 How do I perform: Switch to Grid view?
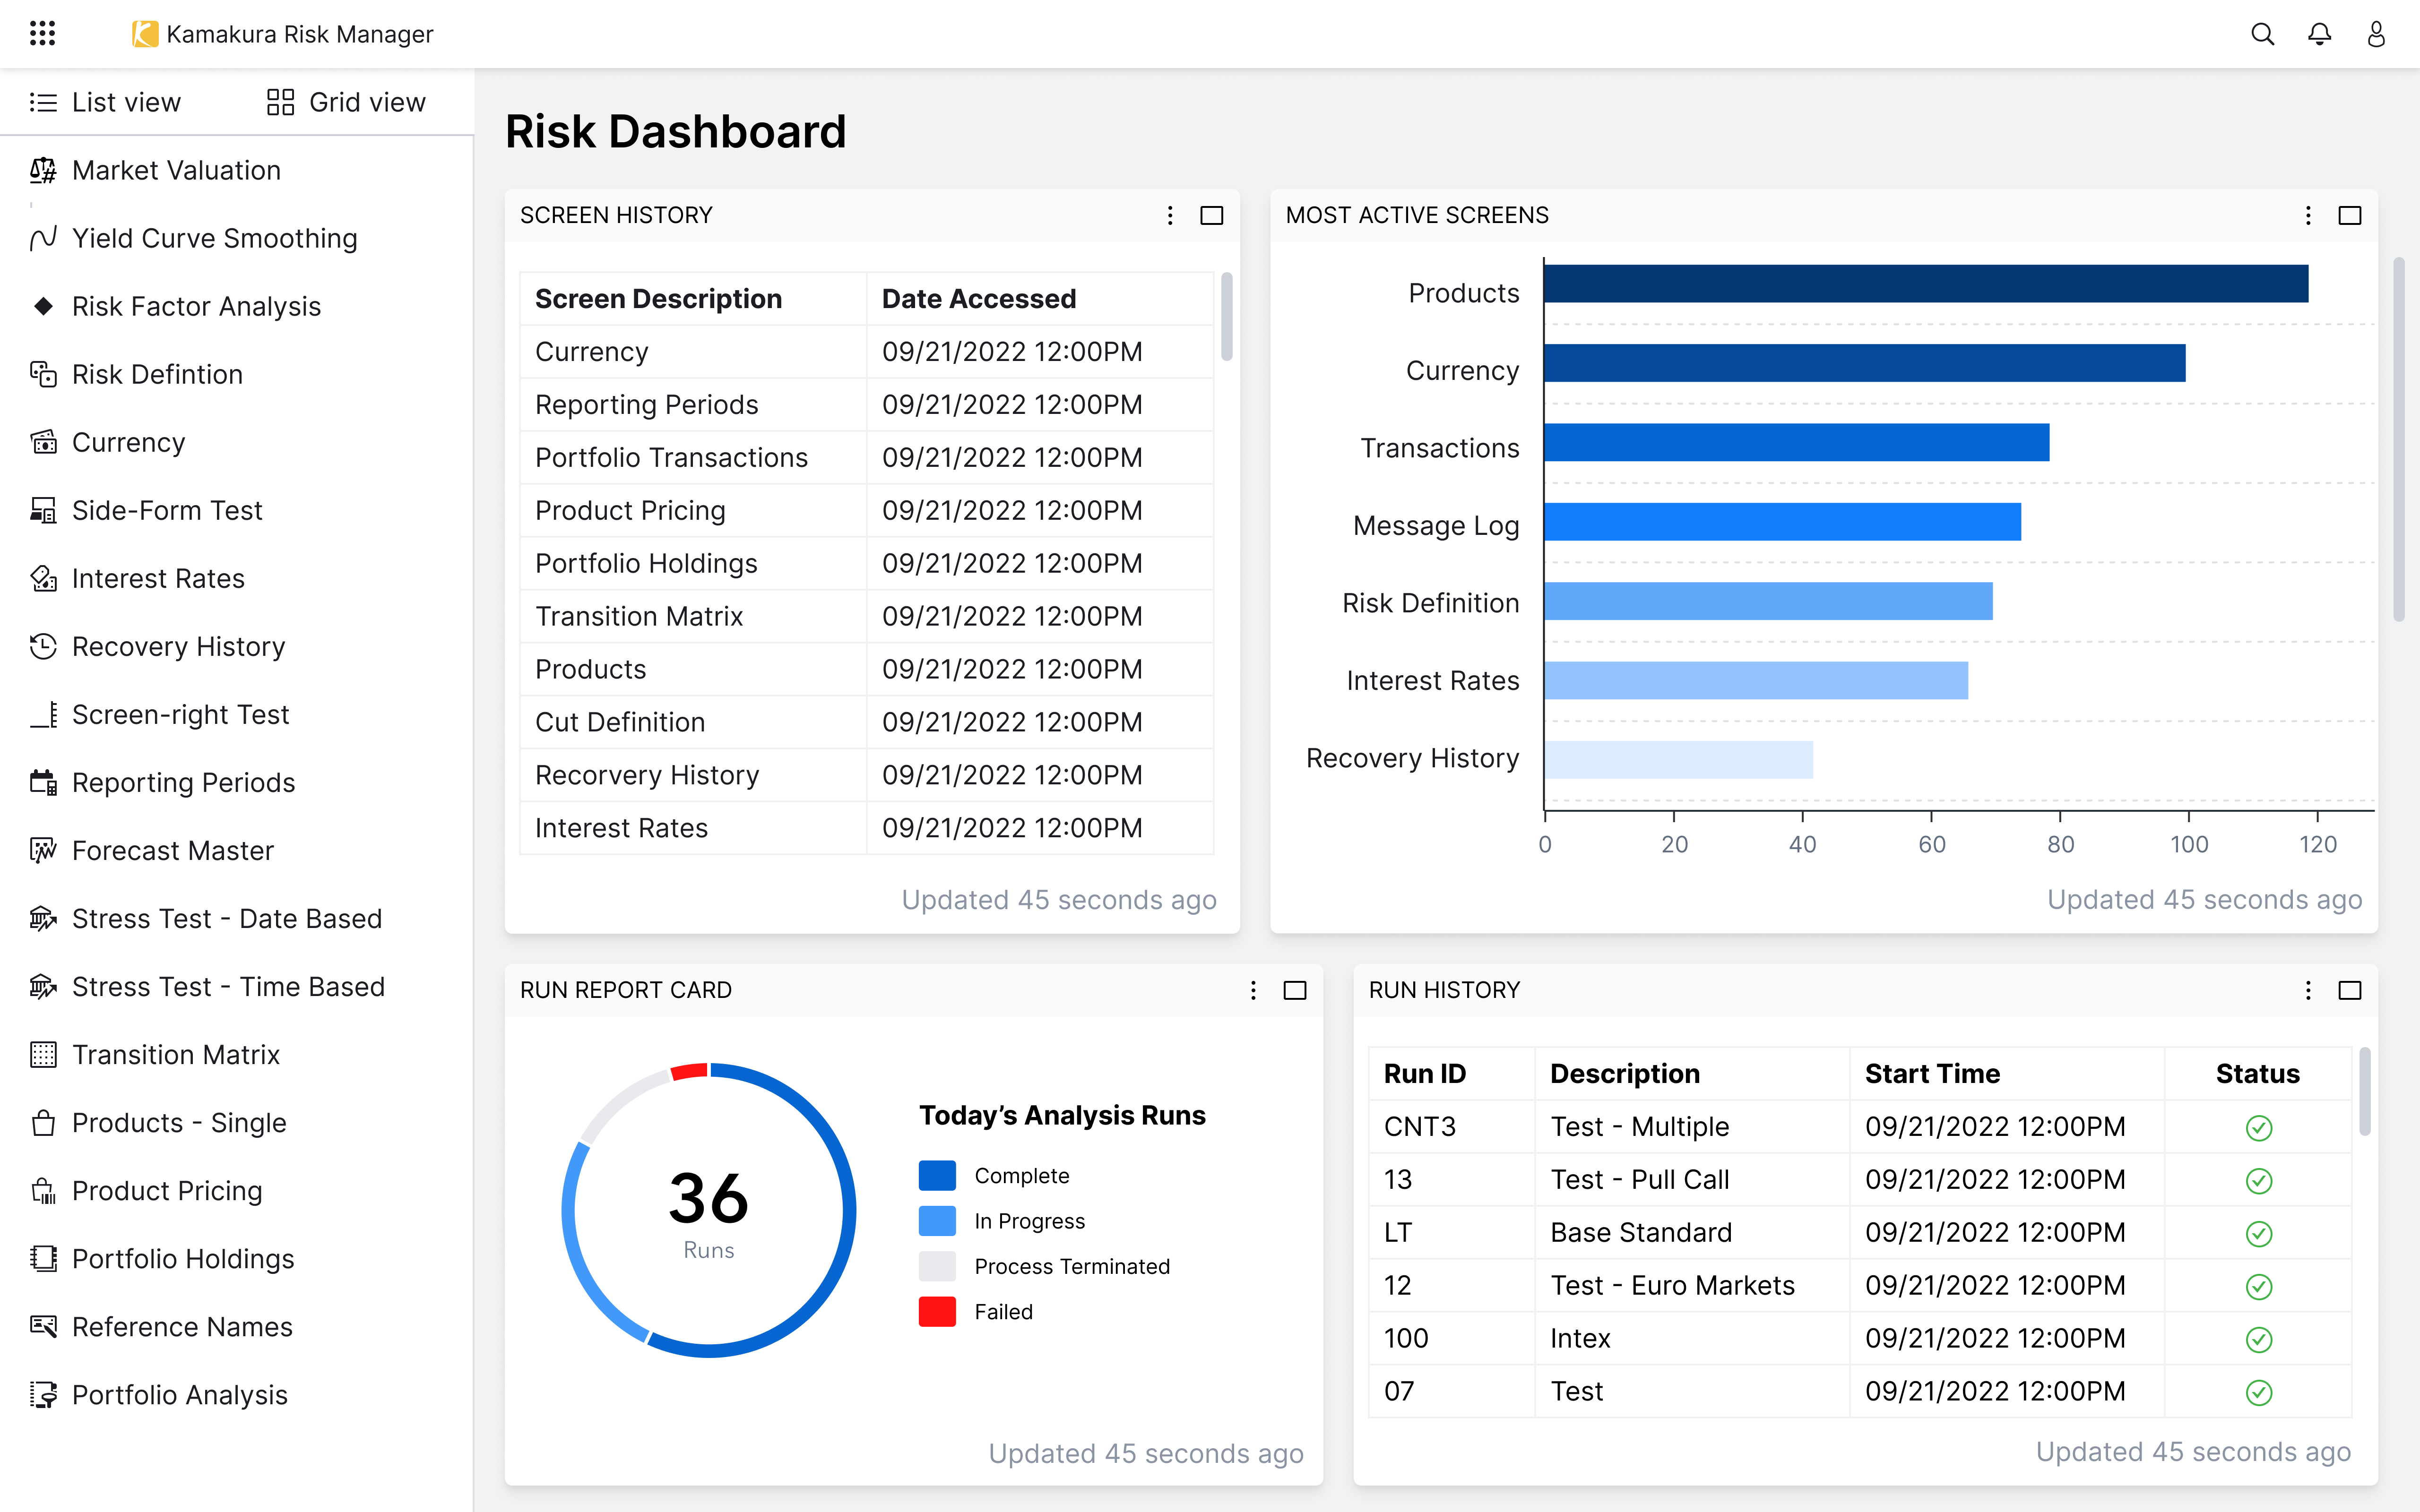coord(346,102)
